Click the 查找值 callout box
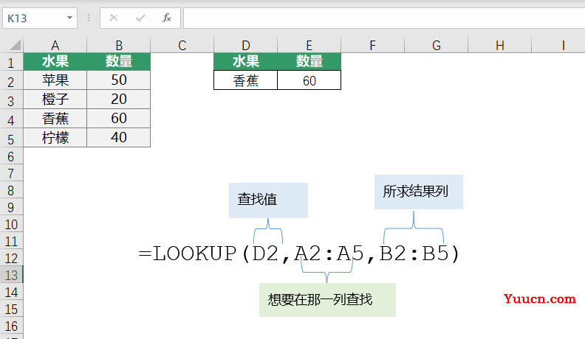Viewport: 585px width, 339px height. 268,200
